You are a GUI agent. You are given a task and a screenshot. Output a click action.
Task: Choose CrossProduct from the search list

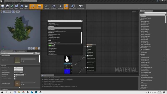pyautogui.click(x=52, y=50)
